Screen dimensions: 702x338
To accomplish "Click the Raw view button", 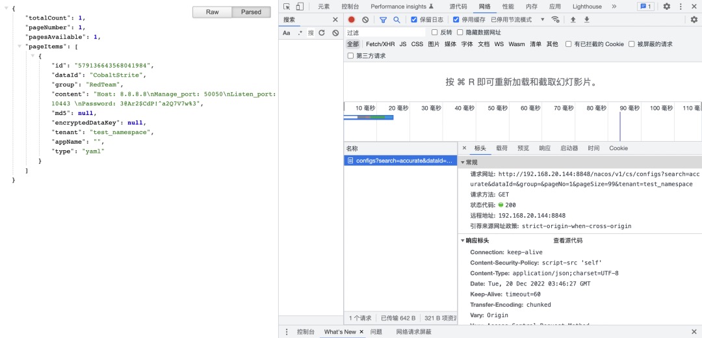I will click(x=212, y=12).
